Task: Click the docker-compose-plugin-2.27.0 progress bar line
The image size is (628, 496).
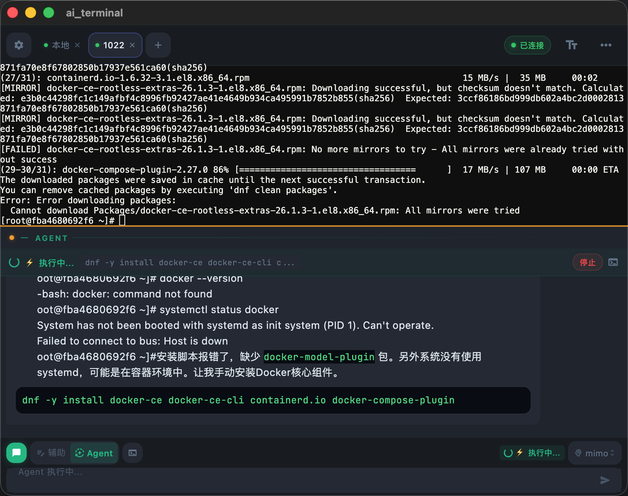Action: [309, 170]
